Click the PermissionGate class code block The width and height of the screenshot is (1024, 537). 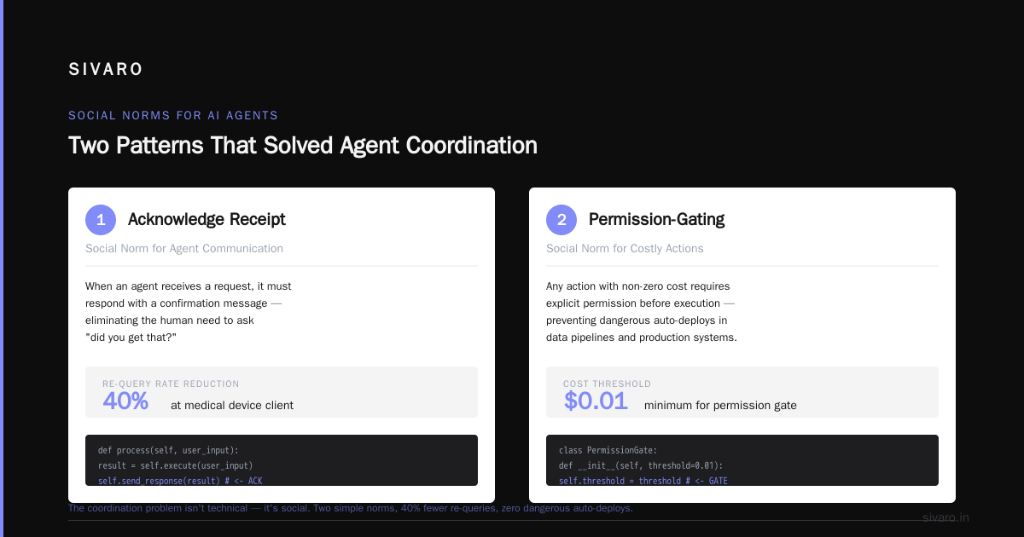click(x=742, y=460)
